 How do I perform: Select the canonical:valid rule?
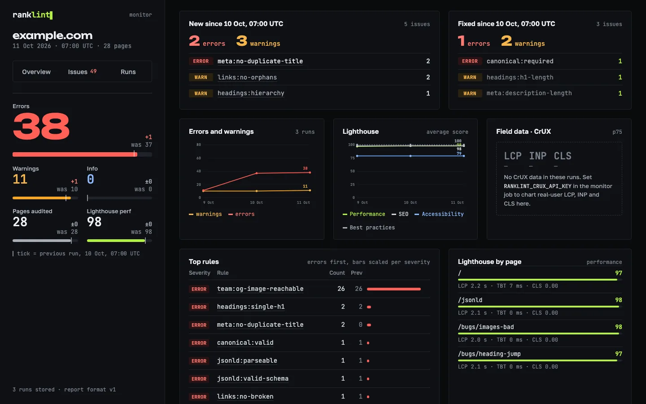245,343
